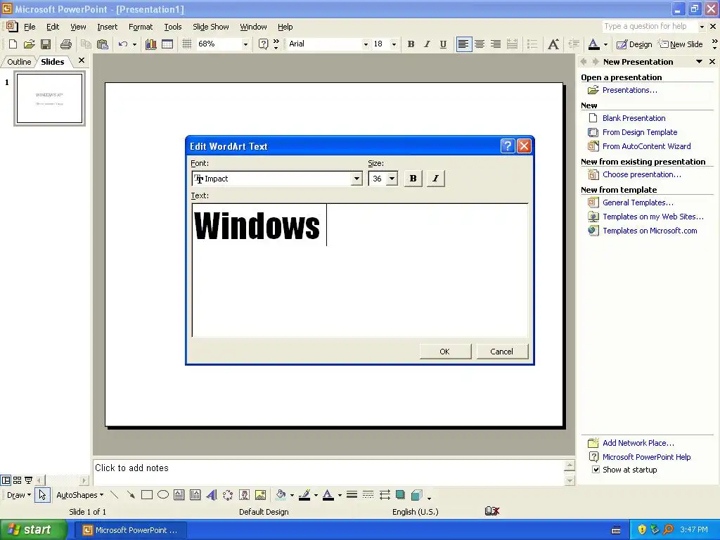
Task: Open a file with the Open folder icon
Action: (30, 44)
